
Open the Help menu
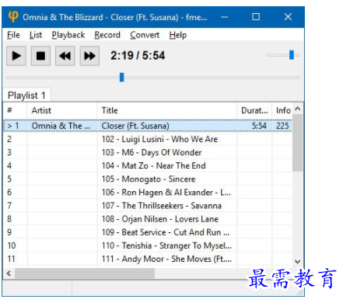(178, 35)
